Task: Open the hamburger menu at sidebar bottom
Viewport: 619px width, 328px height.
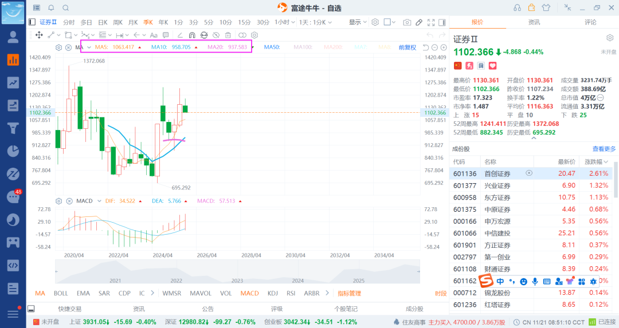Action: pos(13,314)
